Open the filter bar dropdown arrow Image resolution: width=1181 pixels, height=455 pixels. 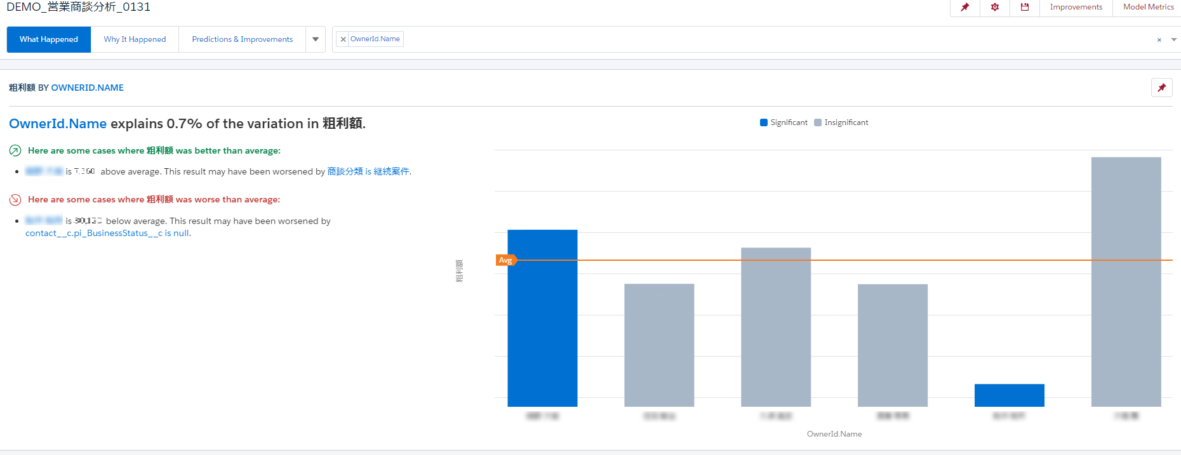point(1173,40)
